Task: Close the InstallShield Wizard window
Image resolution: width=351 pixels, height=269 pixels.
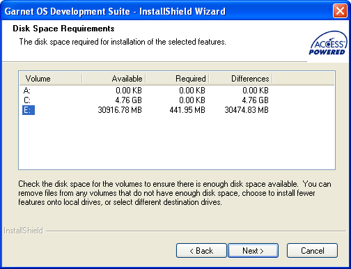Action: [x=340, y=11]
